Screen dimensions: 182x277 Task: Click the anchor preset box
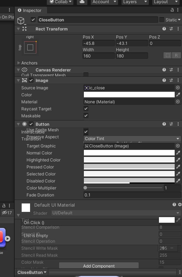coord(30,47)
